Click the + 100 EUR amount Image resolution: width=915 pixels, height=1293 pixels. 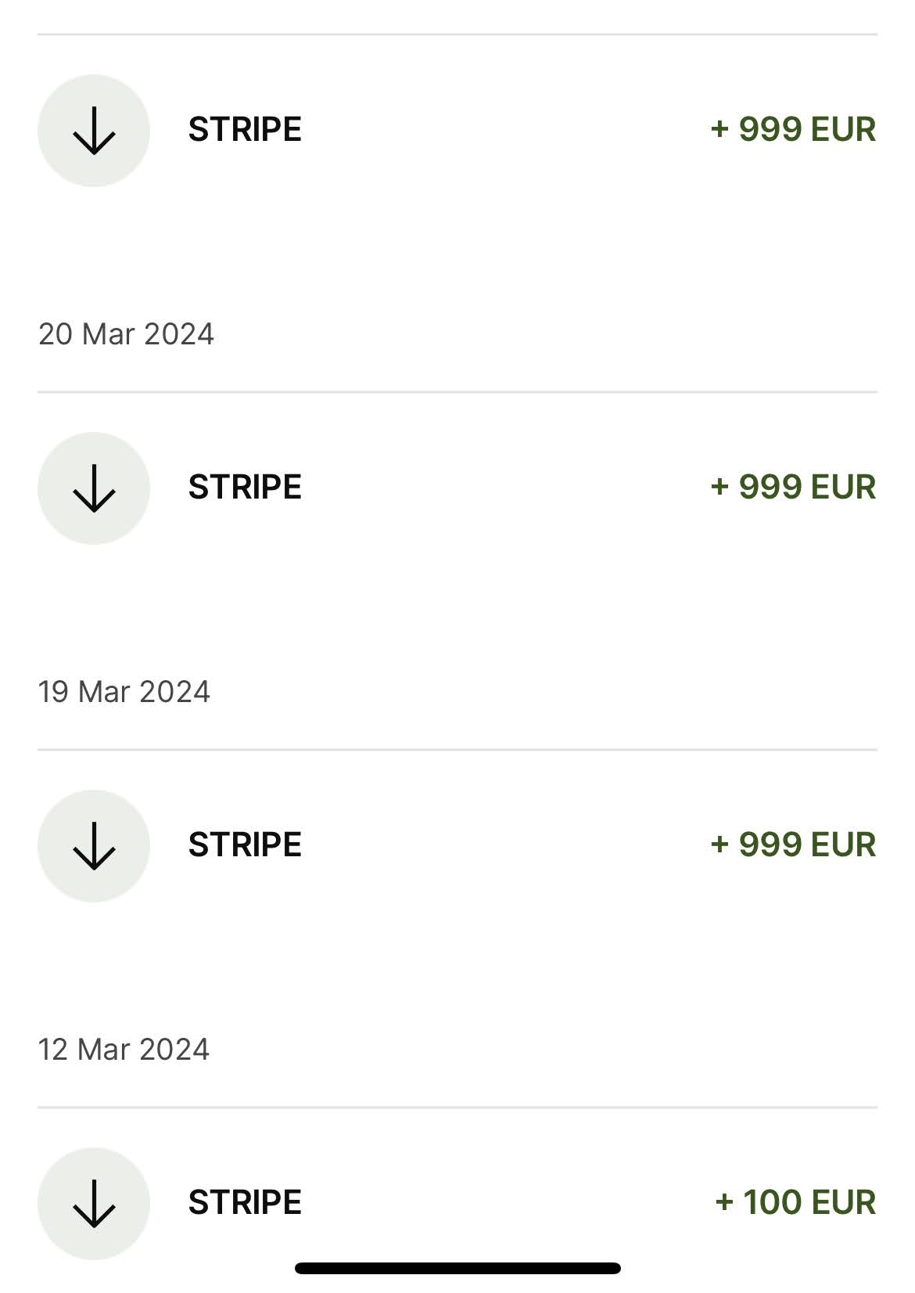(x=795, y=1203)
